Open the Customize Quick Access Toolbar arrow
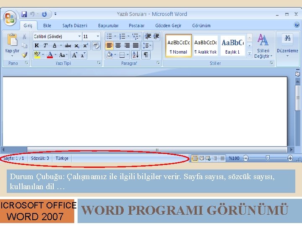This screenshot has width=302, height=226. (55, 14)
